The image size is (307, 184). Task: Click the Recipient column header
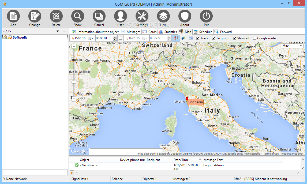[x=159, y=160]
